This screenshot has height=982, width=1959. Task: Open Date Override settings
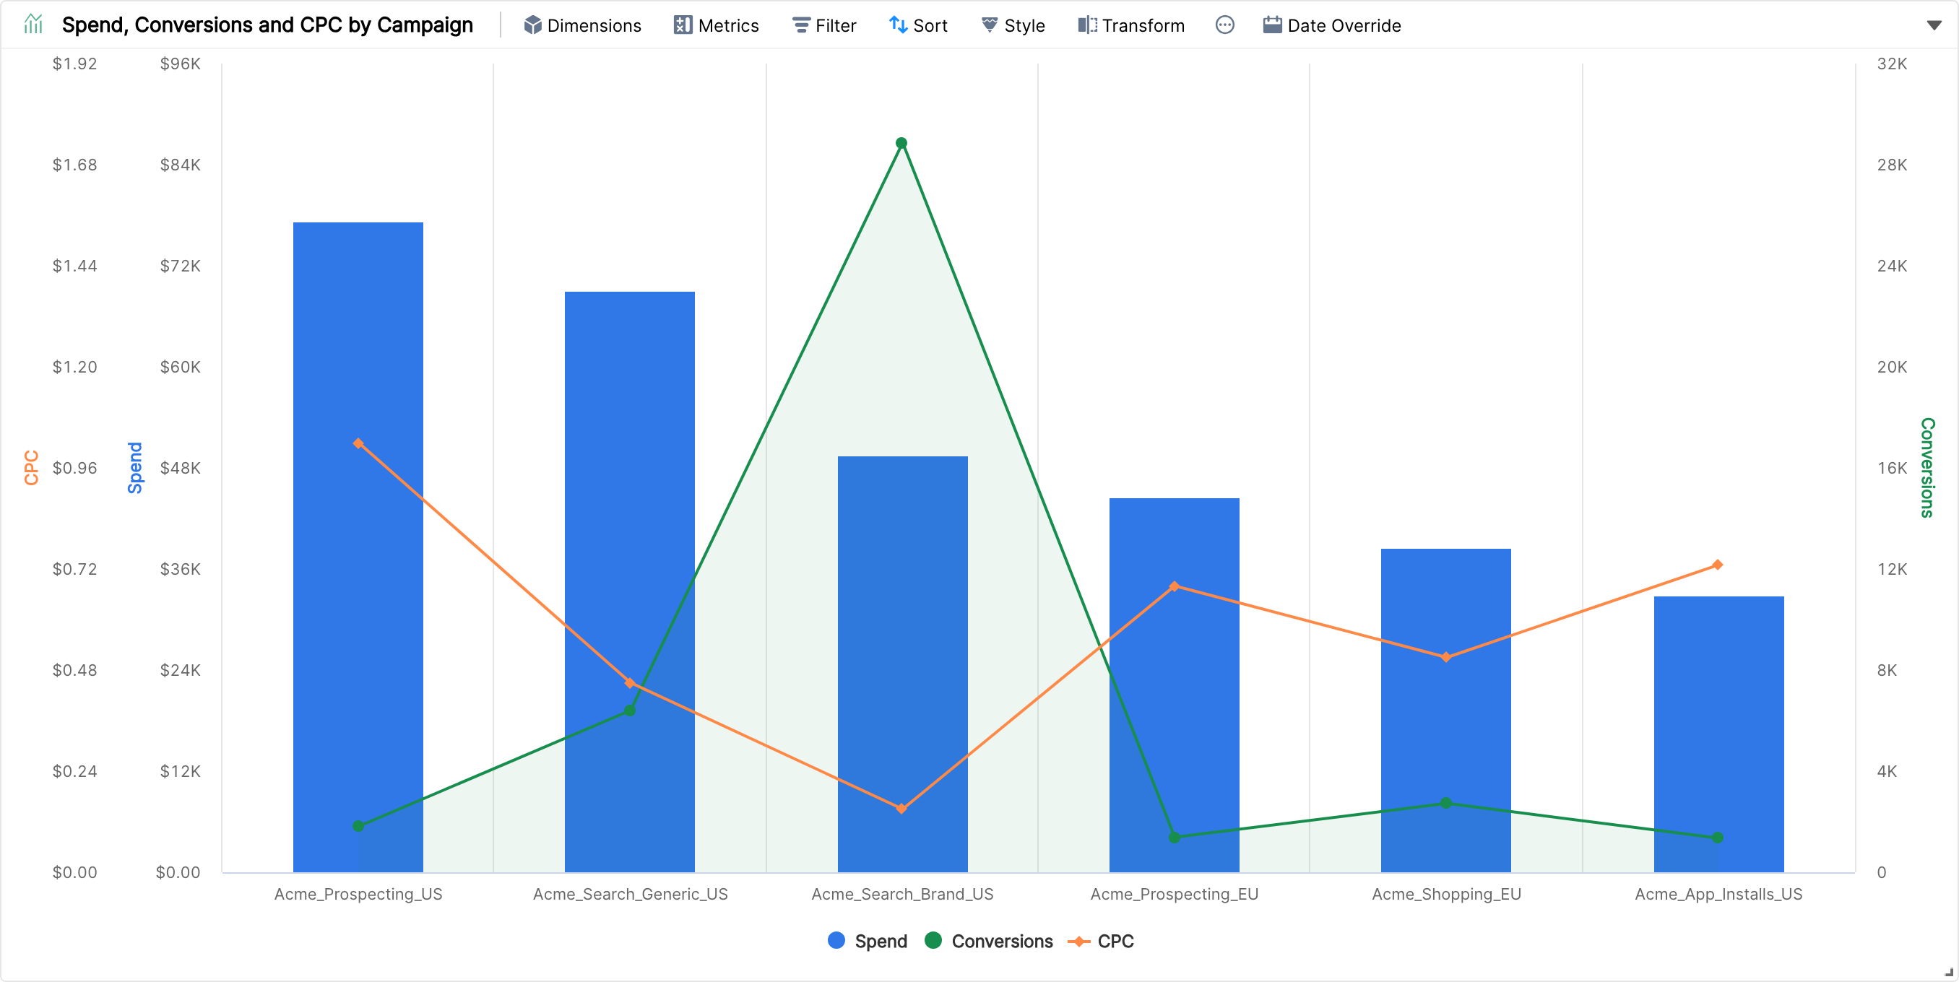click(x=1332, y=25)
